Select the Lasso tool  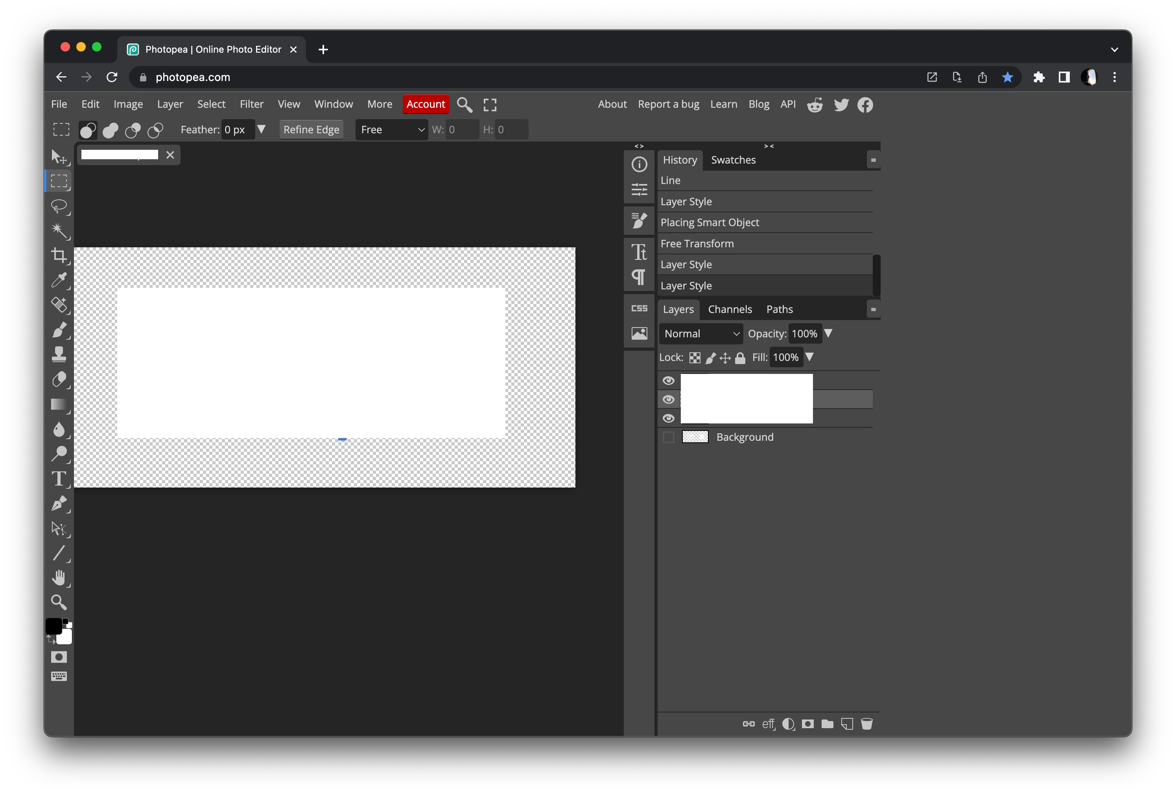tap(60, 207)
